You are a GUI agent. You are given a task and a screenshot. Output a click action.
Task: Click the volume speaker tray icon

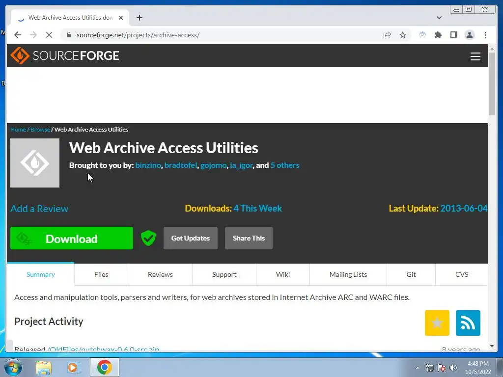tap(453, 368)
